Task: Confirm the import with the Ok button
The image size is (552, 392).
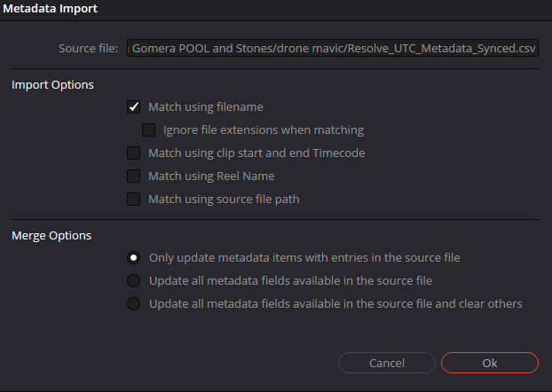Action: [489, 363]
